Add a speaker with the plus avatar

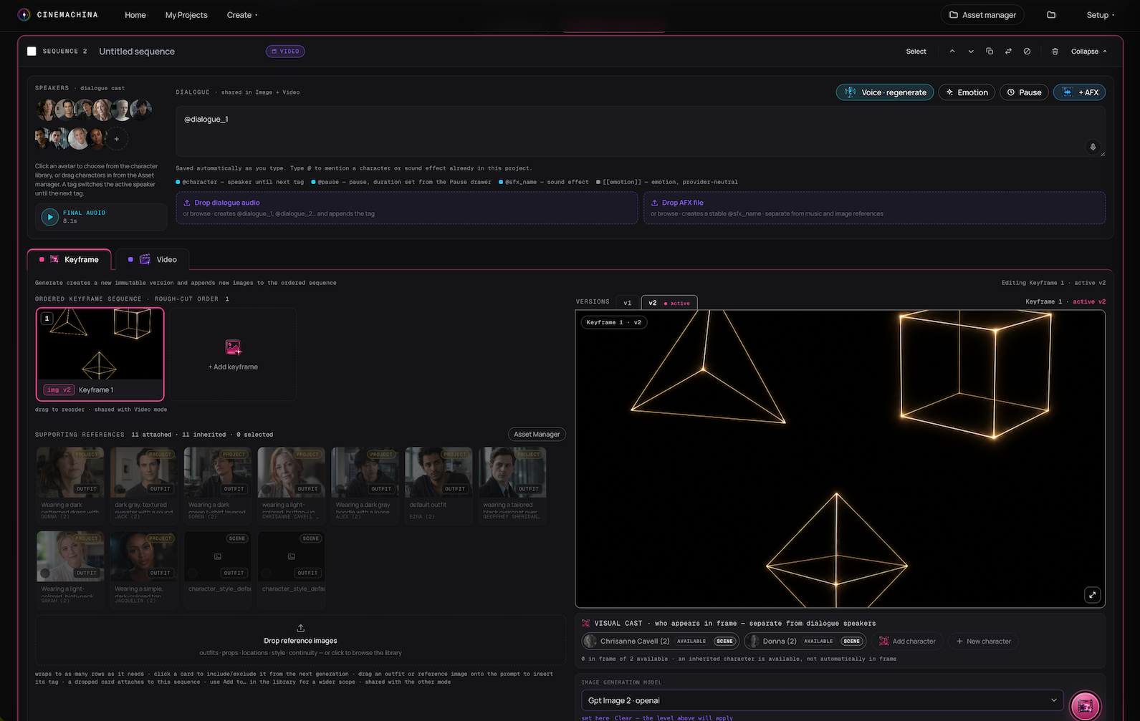pos(116,139)
